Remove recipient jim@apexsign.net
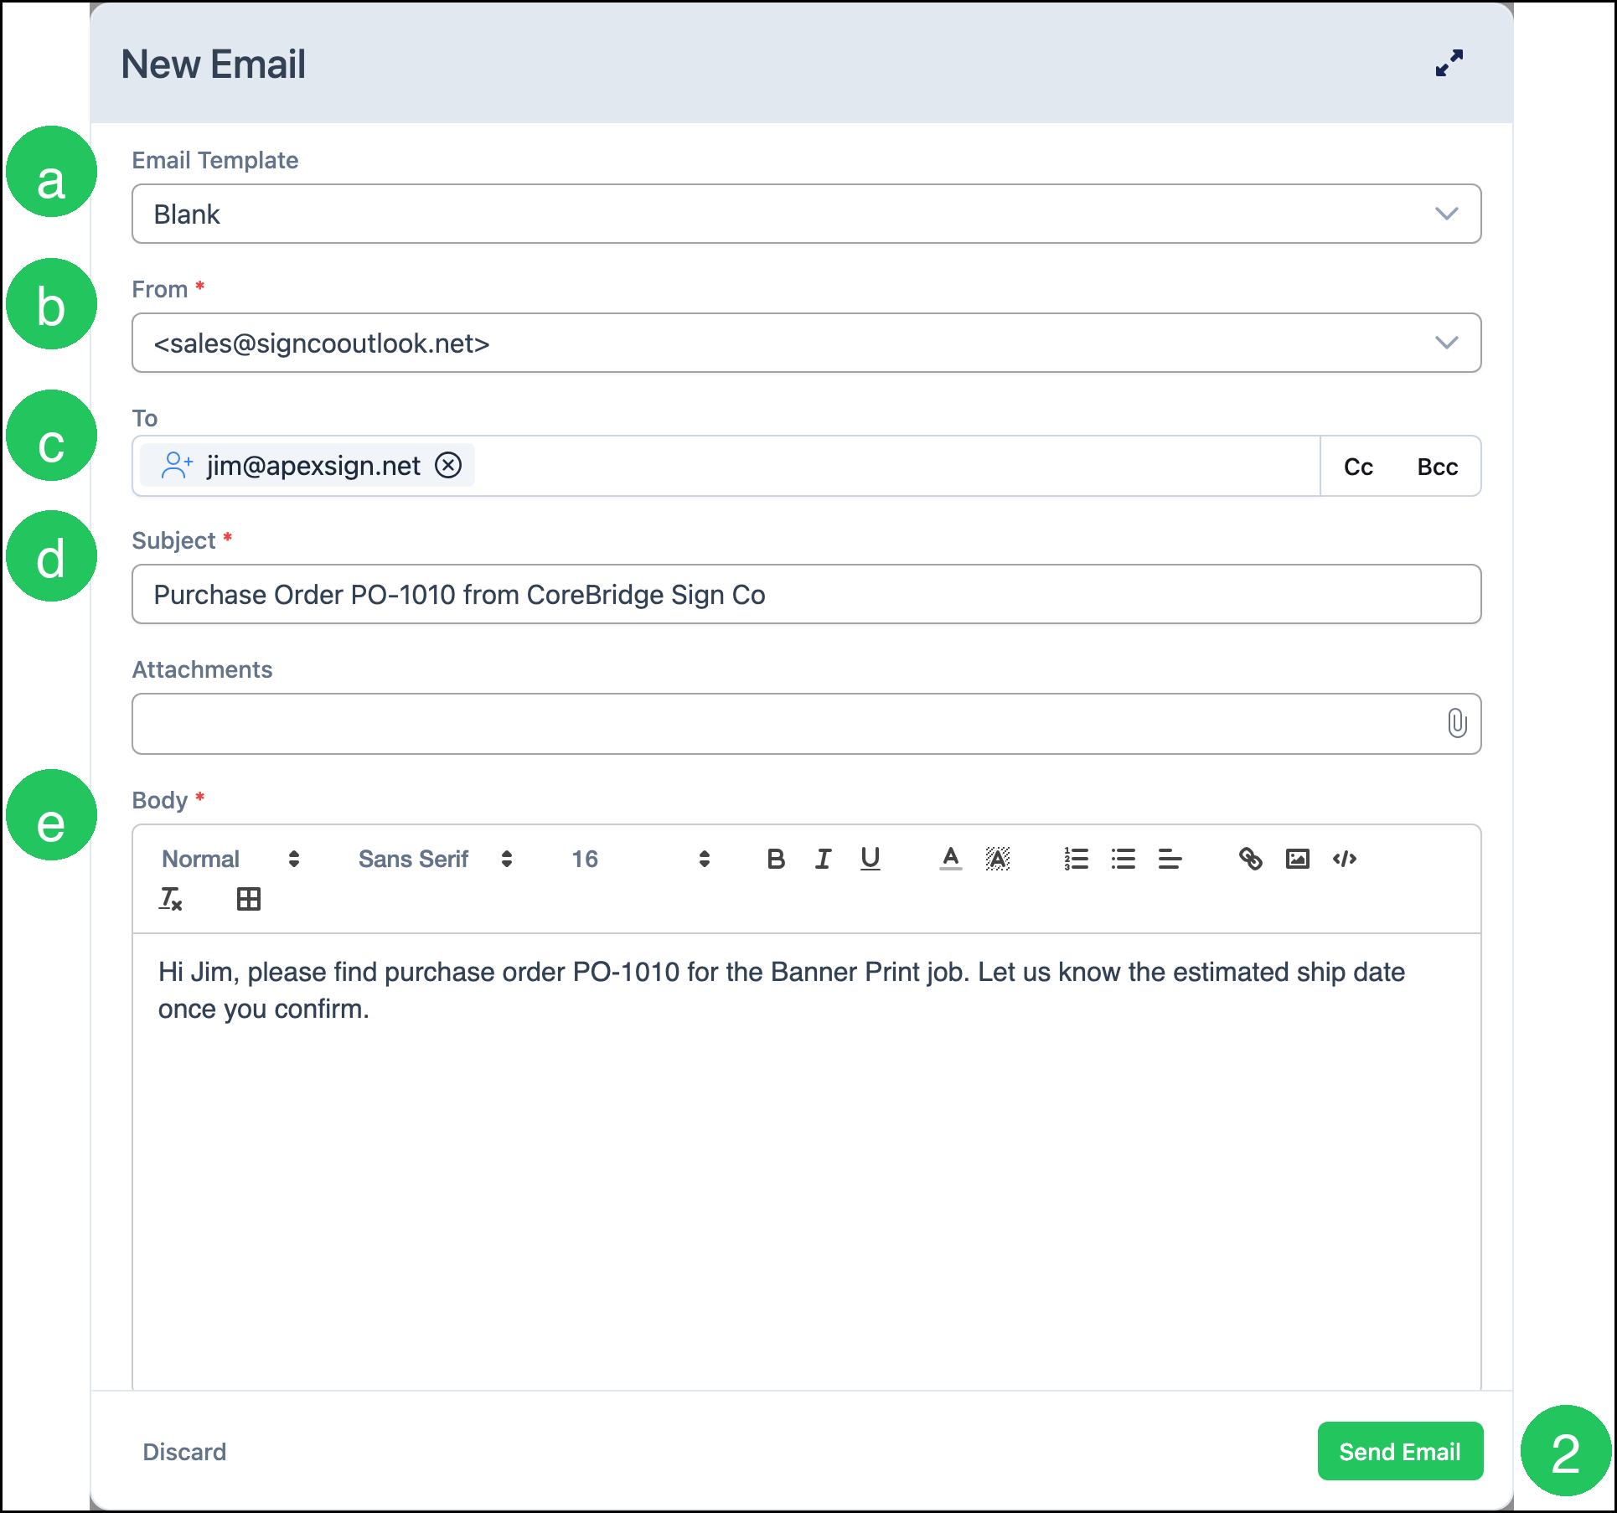1617x1513 pixels. (x=448, y=464)
